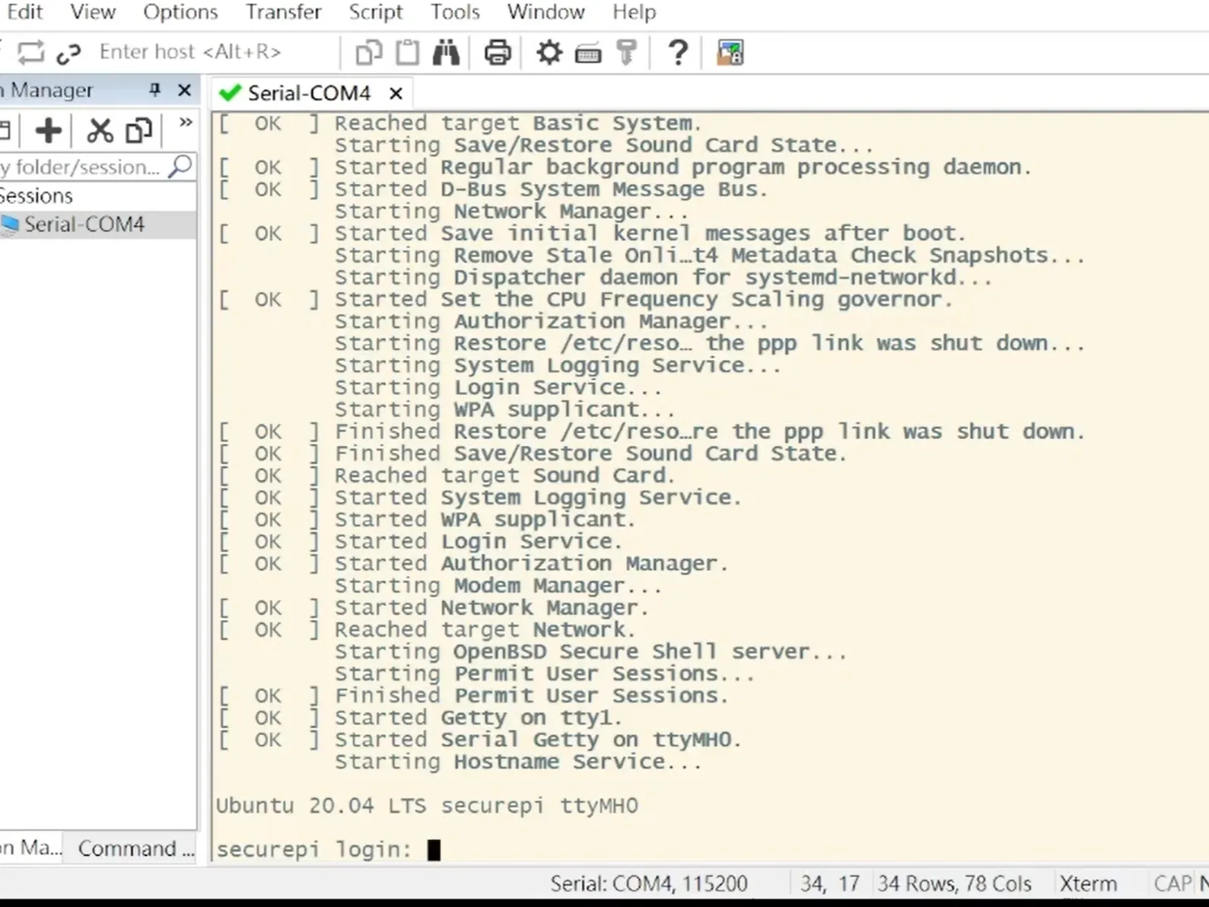Click the reconnect session toolbar icon
This screenshot has height=907, width=1209.
(x=30, y=53)
